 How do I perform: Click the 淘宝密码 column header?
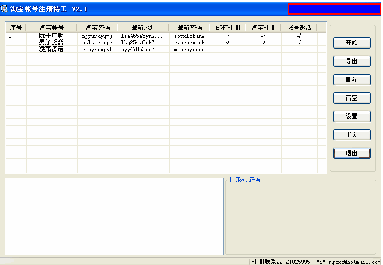click(98, 28)
